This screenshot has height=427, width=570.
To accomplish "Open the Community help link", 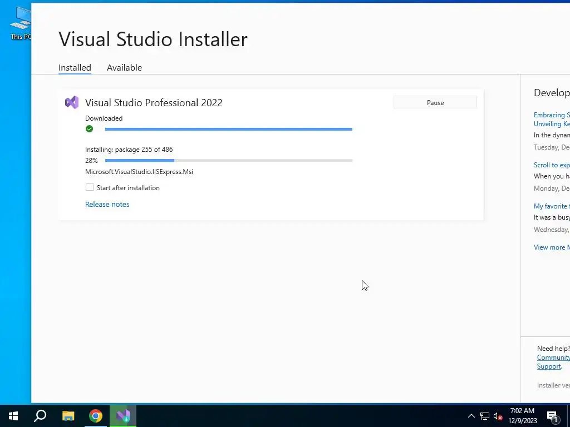I will [553, 358].
